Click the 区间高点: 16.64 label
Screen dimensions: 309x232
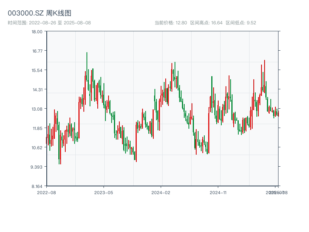[x=206, y=23]
